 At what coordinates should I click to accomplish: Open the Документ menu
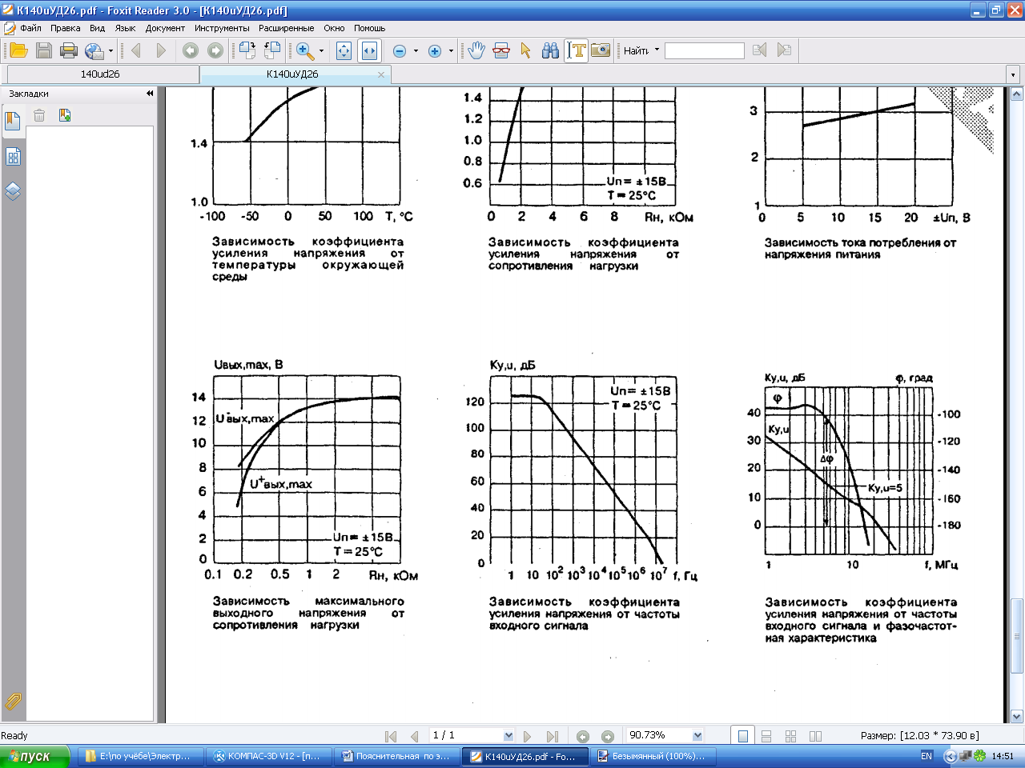(165, 28)
